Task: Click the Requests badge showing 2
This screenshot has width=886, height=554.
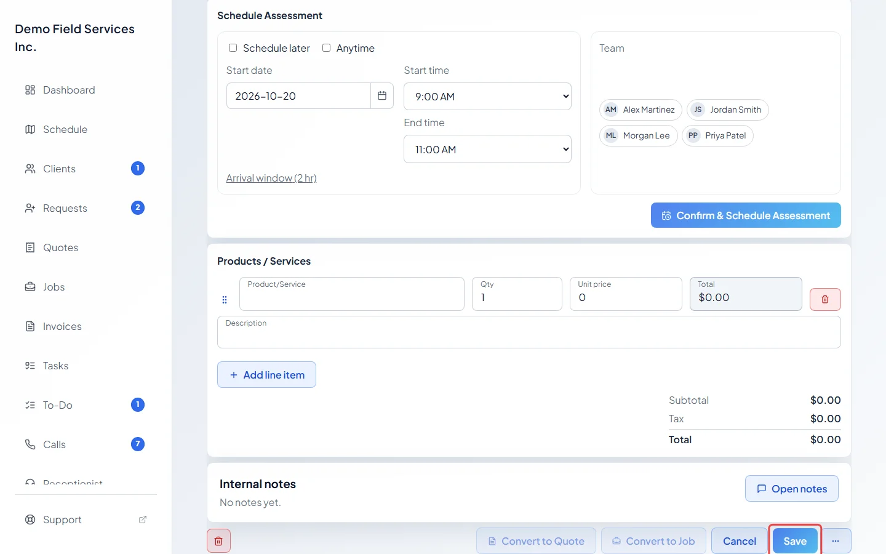Action: 138,207
